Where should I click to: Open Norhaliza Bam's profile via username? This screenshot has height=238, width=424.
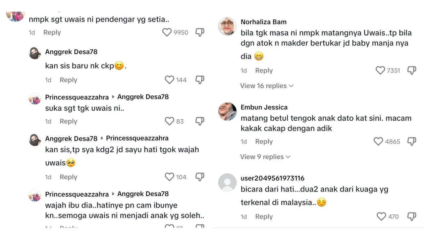pos(263,22)
